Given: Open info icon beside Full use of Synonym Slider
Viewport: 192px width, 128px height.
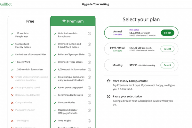Looking at the screenshot, I should coord(89,54).
